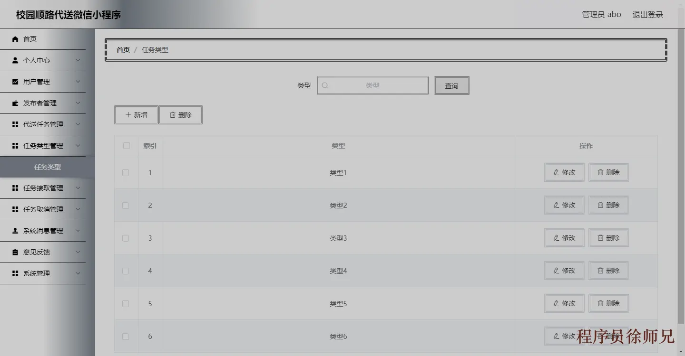
Task: Click the chart icon for 用户管理
Action: click(15, 82)
